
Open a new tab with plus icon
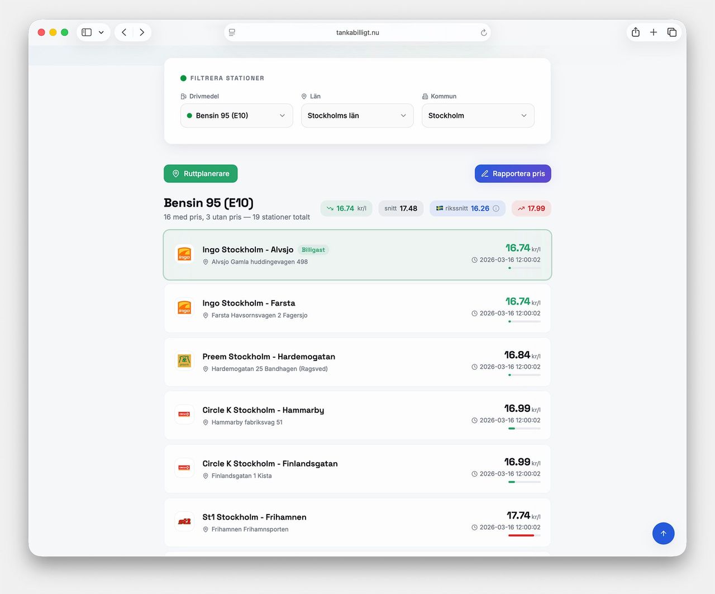click(x=654, y=32)
